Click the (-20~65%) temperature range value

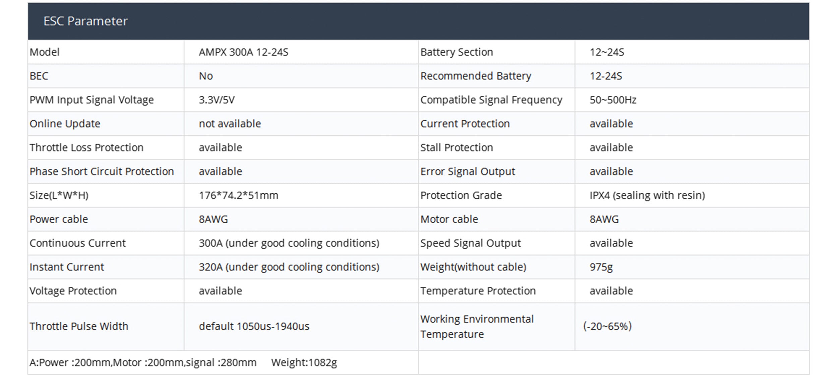tap(607, 326)
